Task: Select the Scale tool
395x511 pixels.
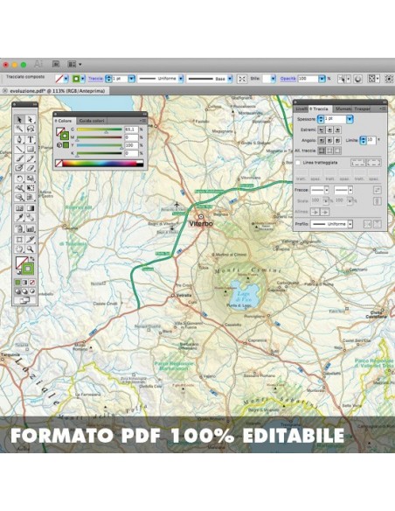Action: tap(31, 178)
